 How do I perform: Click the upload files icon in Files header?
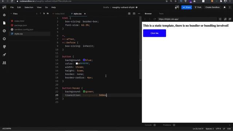tap(40, 13)
